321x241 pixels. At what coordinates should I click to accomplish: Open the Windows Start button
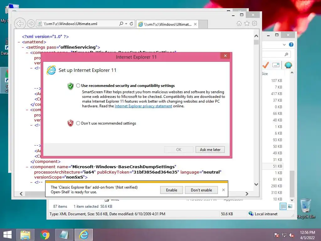8,235
